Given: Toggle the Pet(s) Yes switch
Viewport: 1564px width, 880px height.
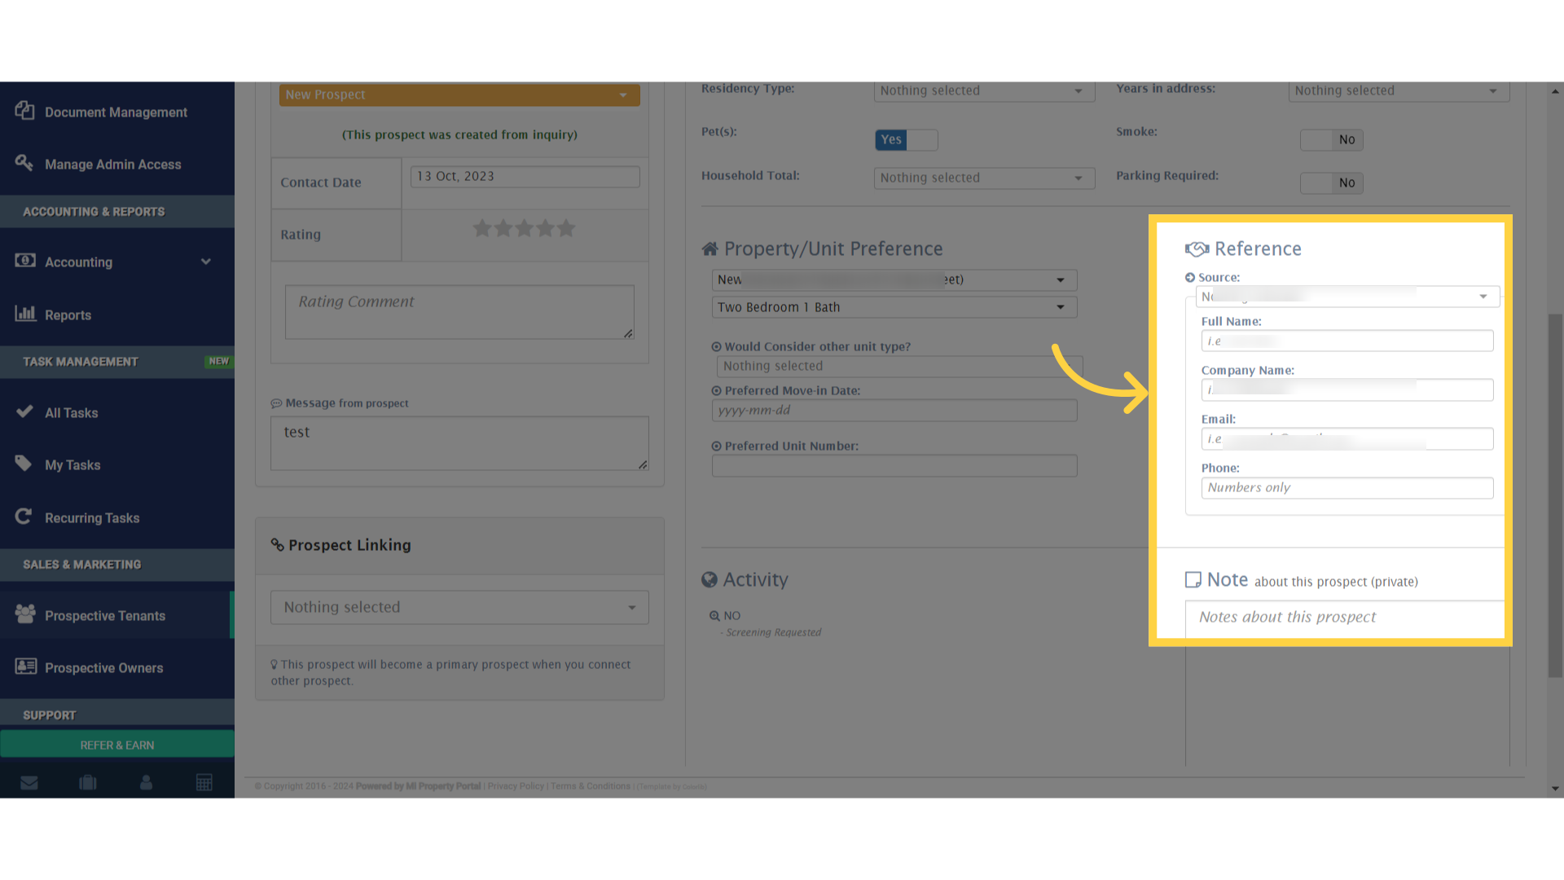Looking at the screenshot, I should [906, 140].
